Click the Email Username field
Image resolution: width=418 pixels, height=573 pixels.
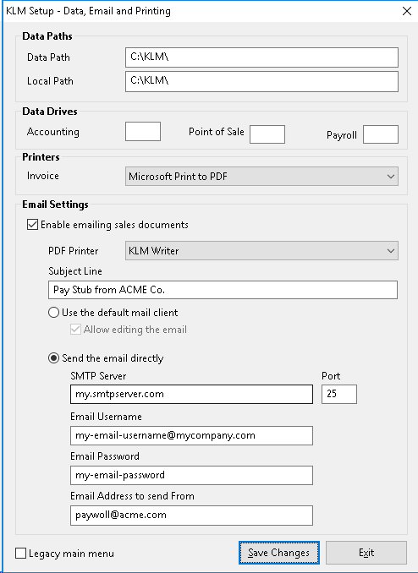(x=191, y=435)
